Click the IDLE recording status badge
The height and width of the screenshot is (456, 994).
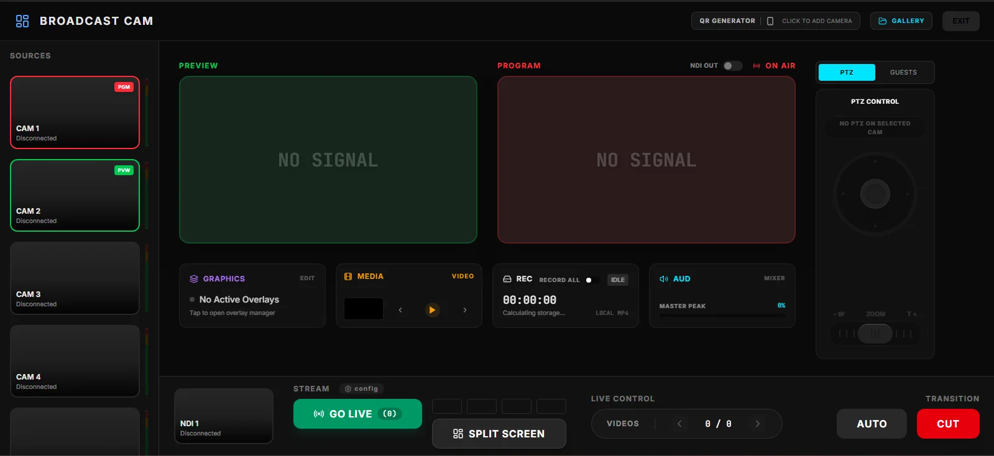click(618, 280)
